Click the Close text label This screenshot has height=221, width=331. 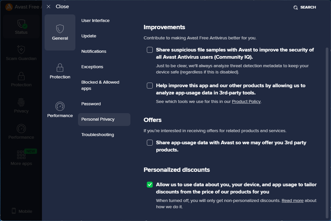[x=62, y=7]
